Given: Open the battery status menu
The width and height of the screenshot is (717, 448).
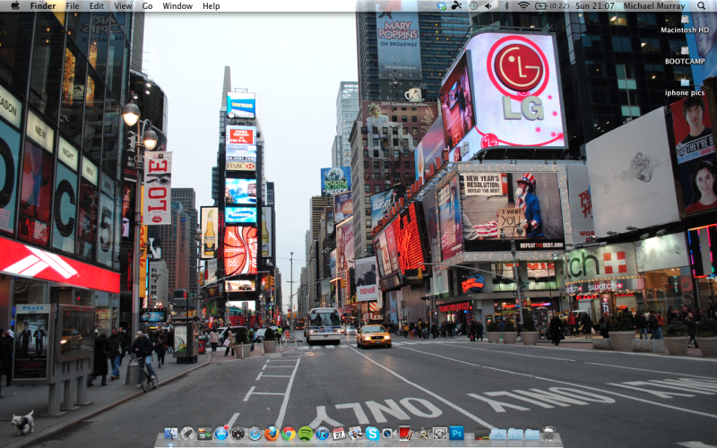Looking at the screenshot, I should tap(552, 6).
